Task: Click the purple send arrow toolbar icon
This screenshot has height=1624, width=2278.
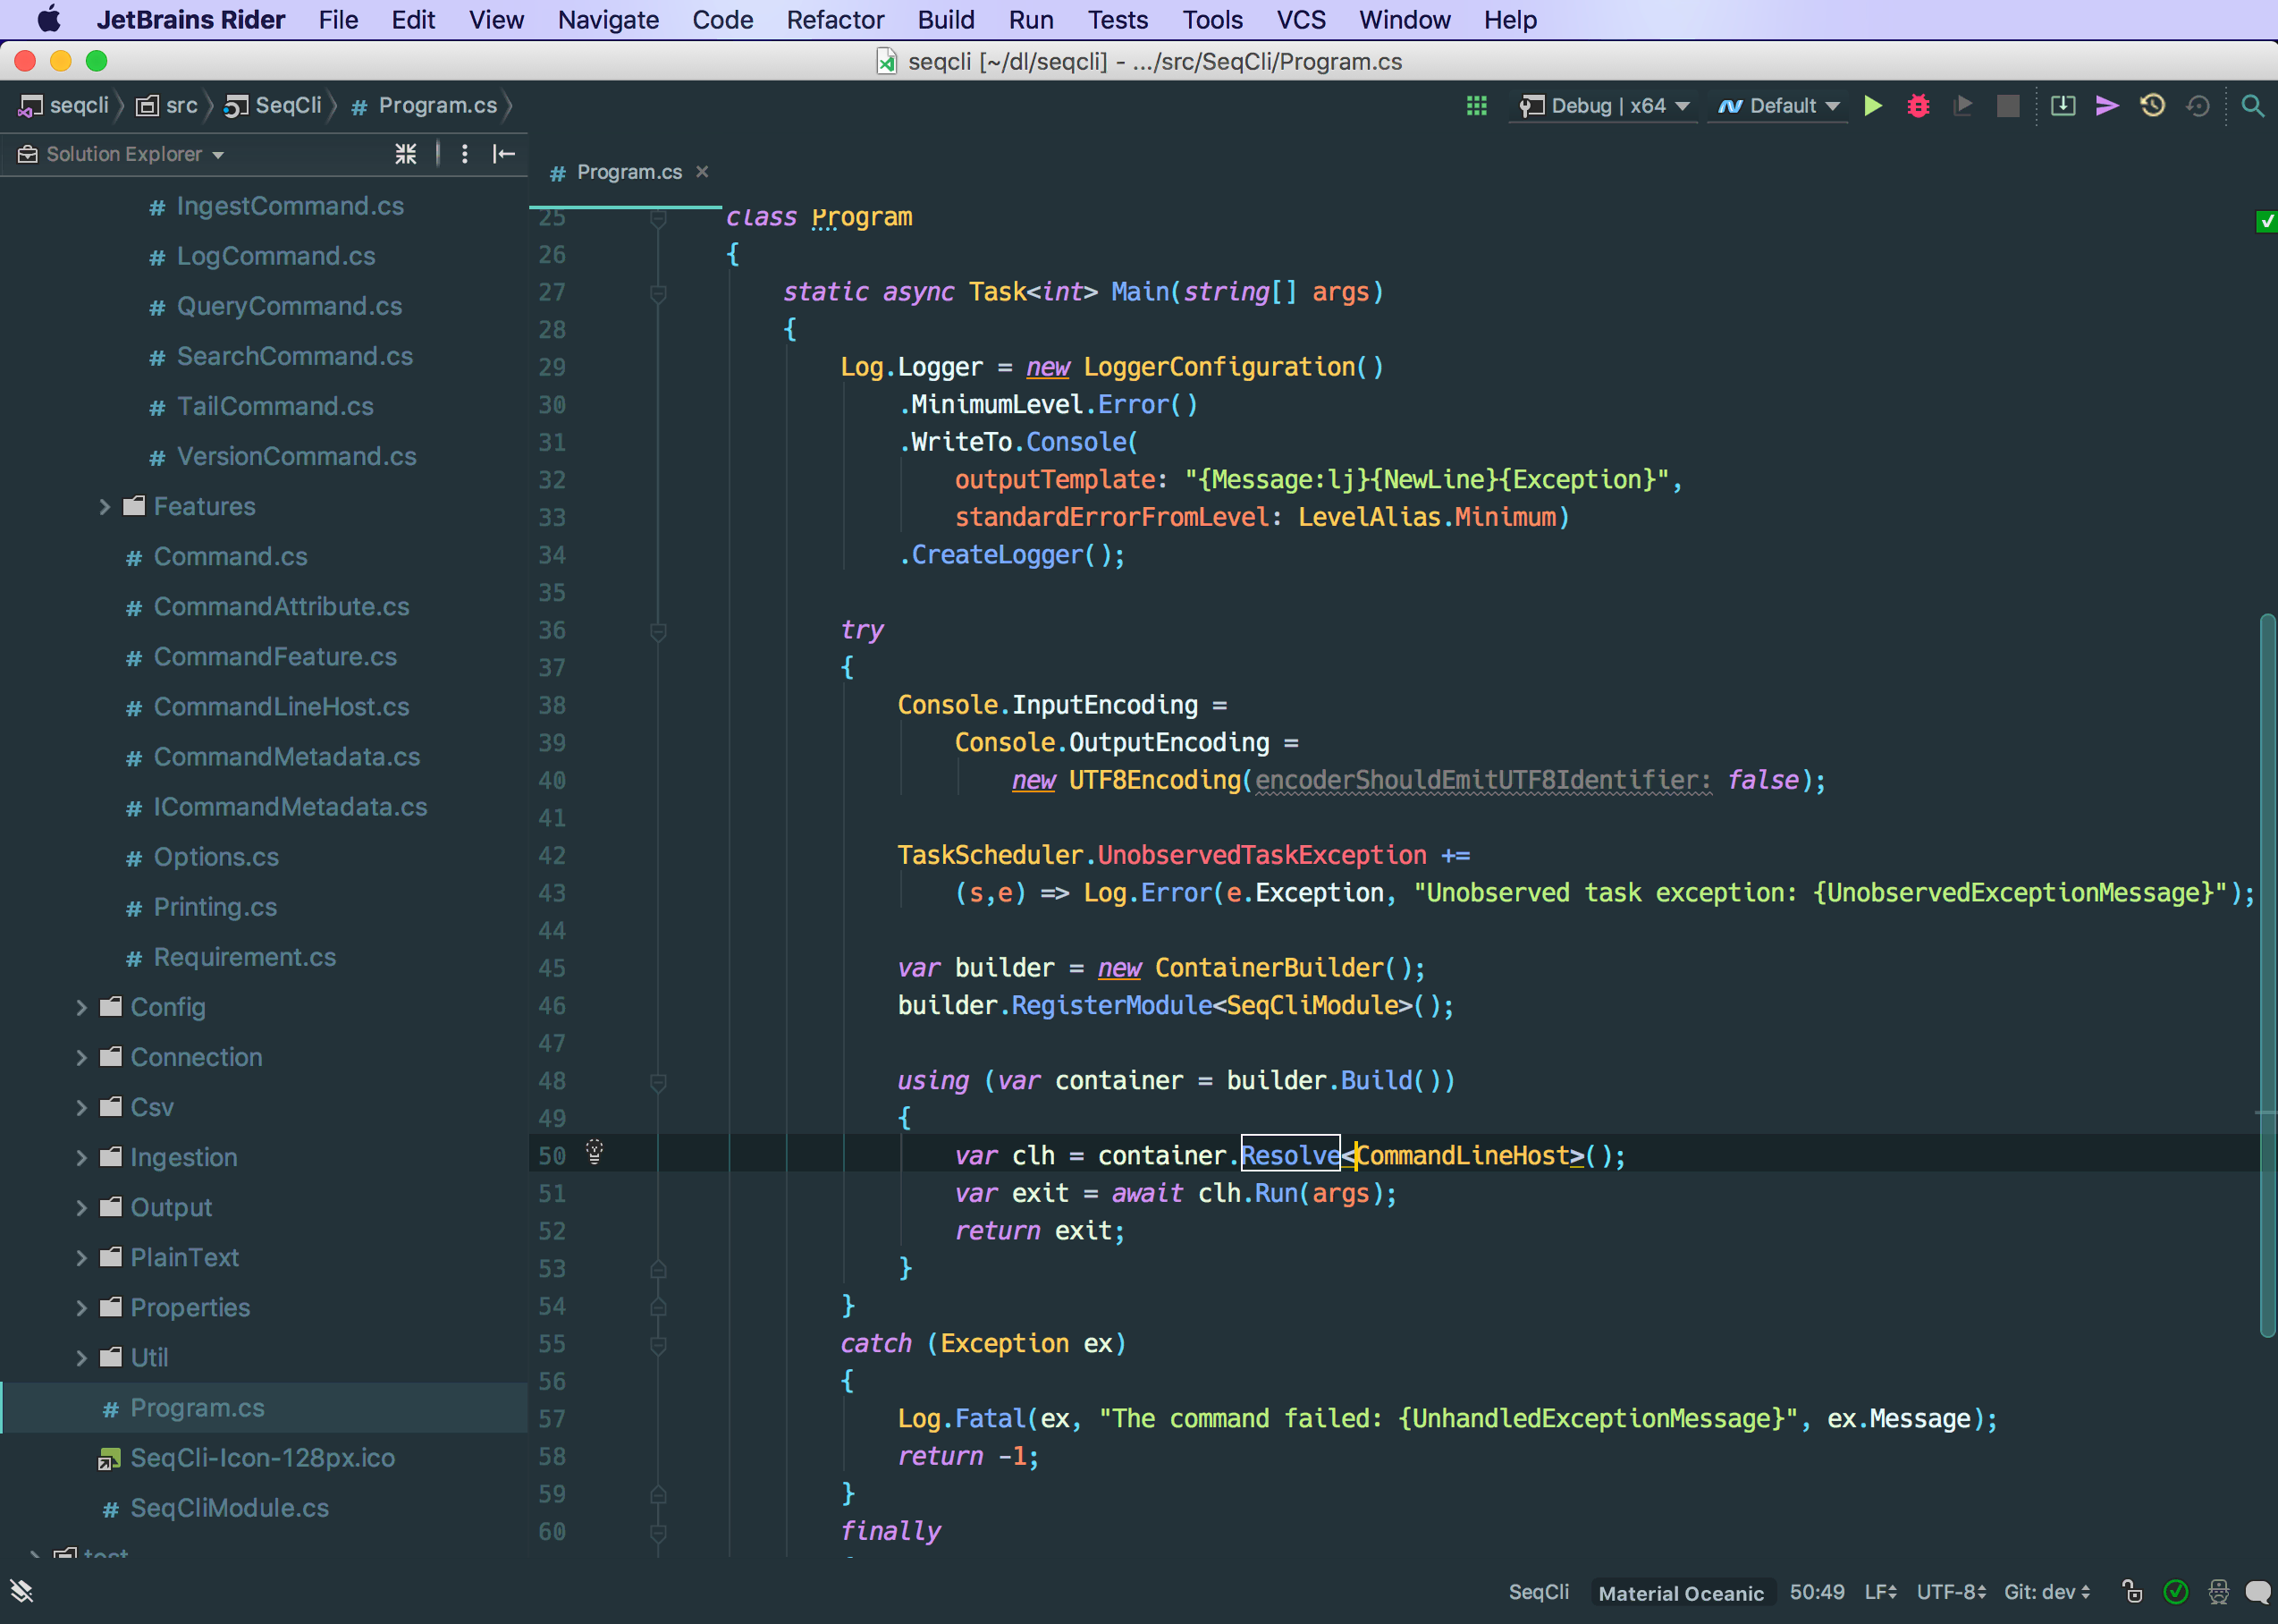Action: [2107, 106]
